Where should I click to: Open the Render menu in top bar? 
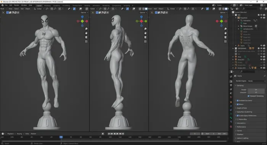[16, 5]
